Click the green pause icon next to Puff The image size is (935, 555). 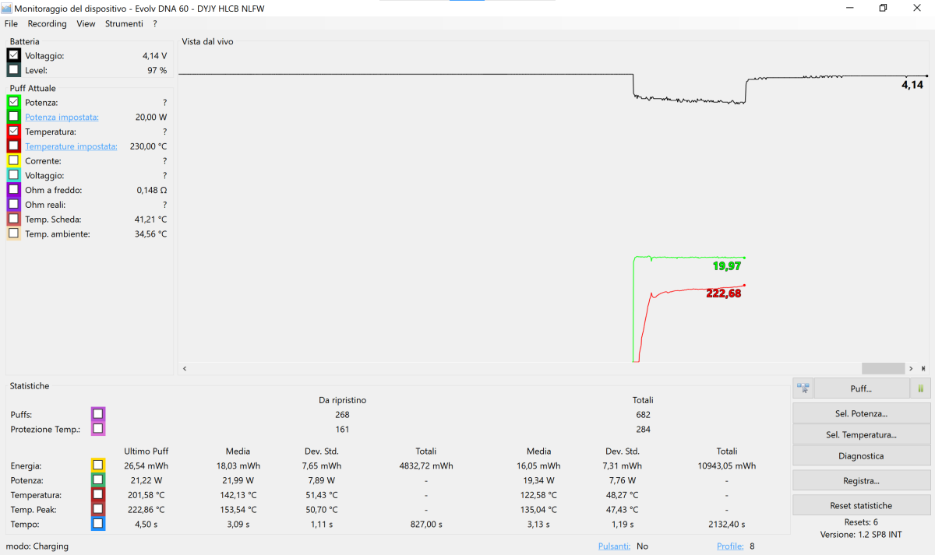click(x=920, y=388)
